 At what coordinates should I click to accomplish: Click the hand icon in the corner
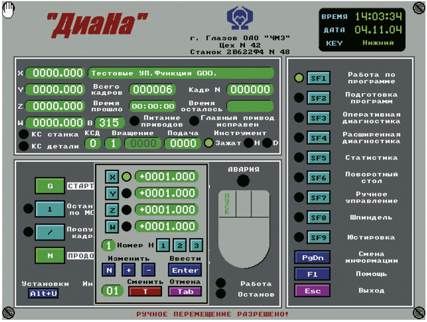point(8,10)
